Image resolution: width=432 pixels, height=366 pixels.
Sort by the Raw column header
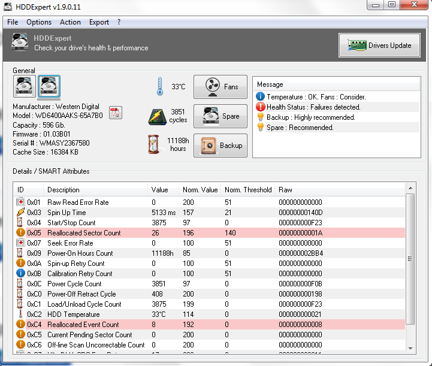340,190
